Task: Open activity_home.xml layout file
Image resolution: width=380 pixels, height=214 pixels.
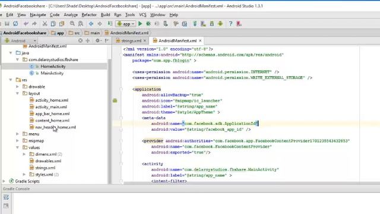Action: pos(52,100)
